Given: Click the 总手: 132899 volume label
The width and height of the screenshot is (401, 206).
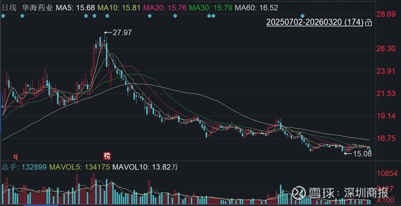Looking at the screenshot, I should [x=24, y=167].
